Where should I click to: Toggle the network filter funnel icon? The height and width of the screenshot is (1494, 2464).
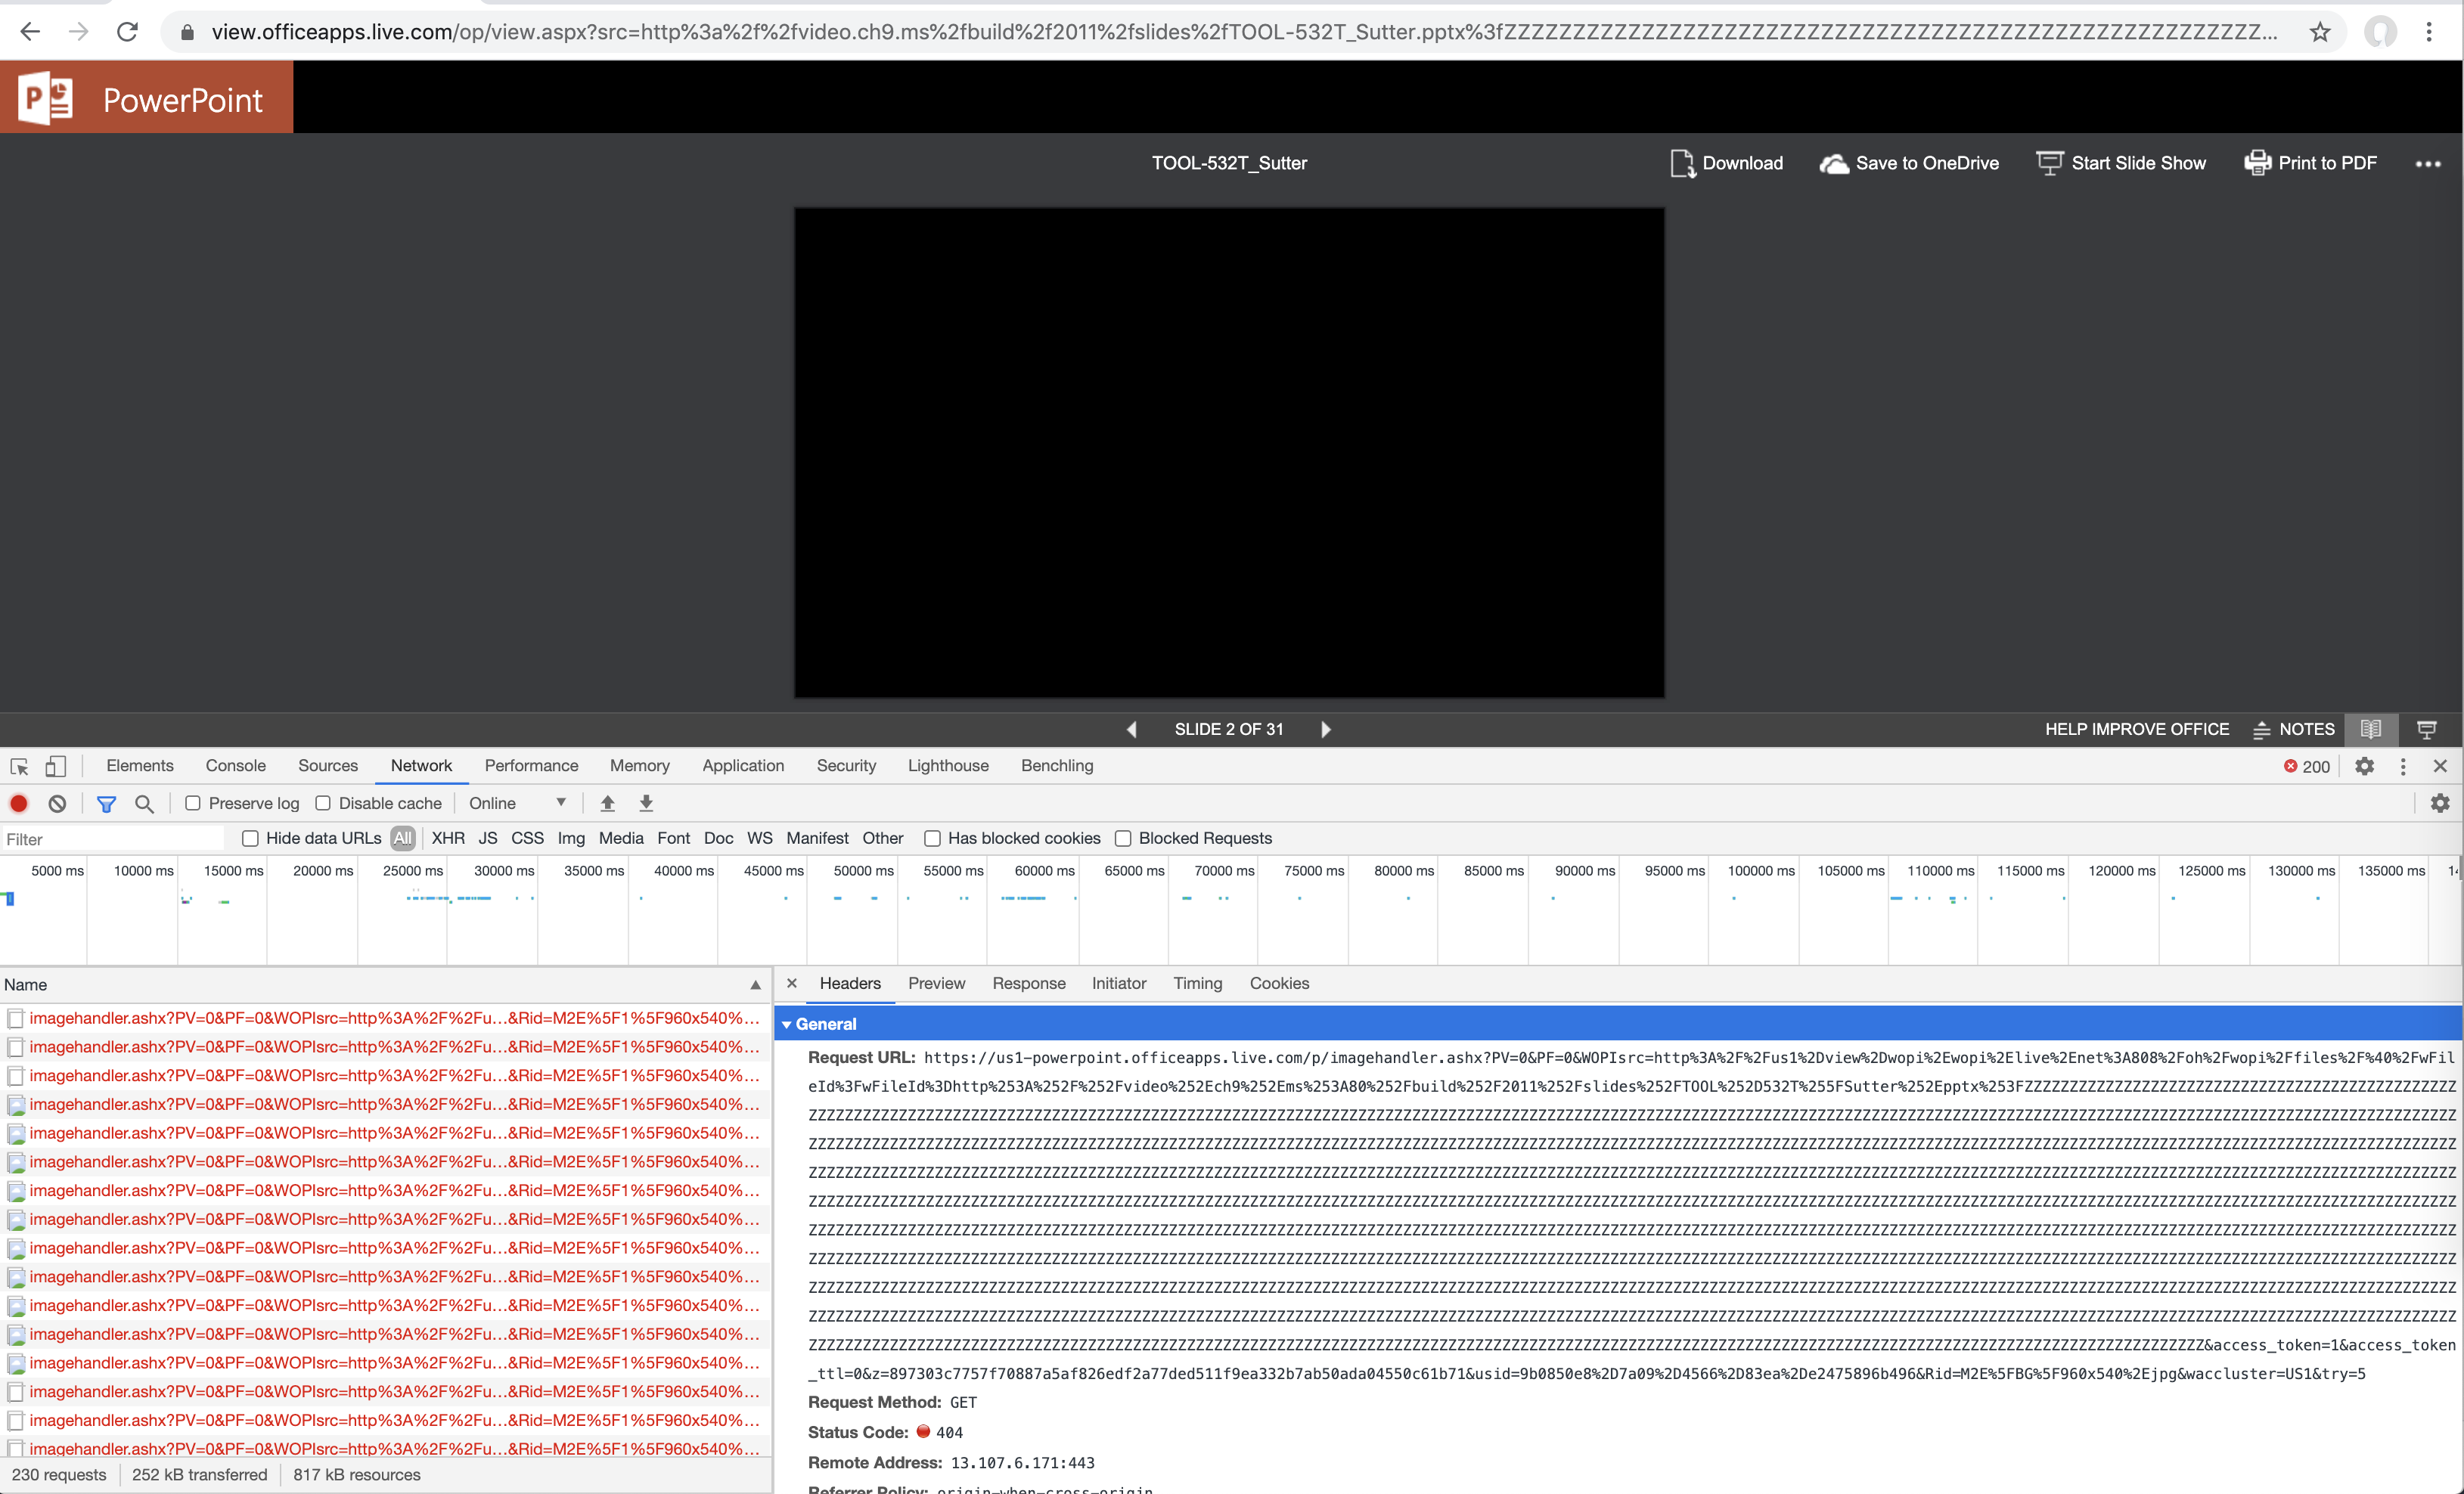point(106,803)
